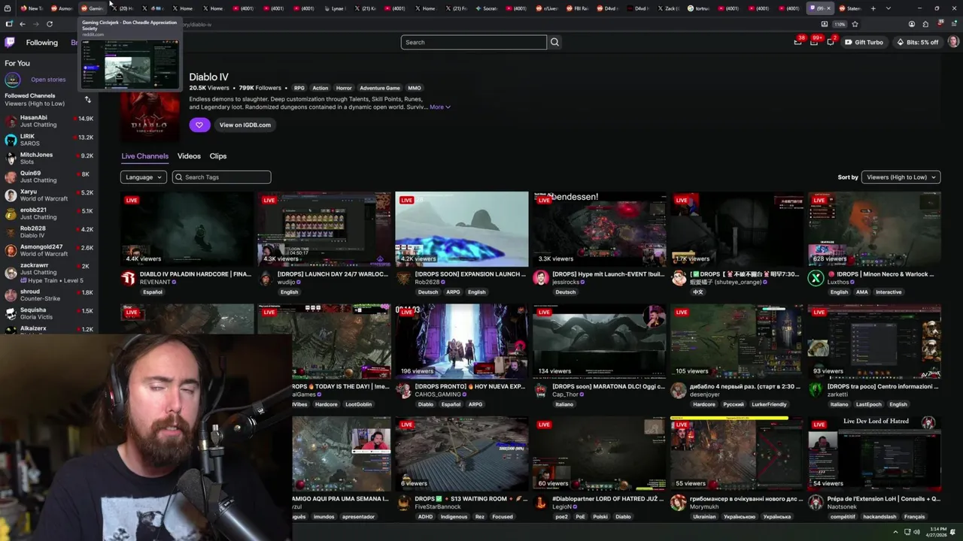Open MitchJones channel avatar in the sidebar
This screenshot has height=541, width=963.
tap(11, 159)
